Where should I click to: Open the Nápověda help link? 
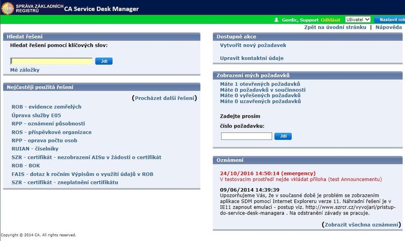coord(388,27)
